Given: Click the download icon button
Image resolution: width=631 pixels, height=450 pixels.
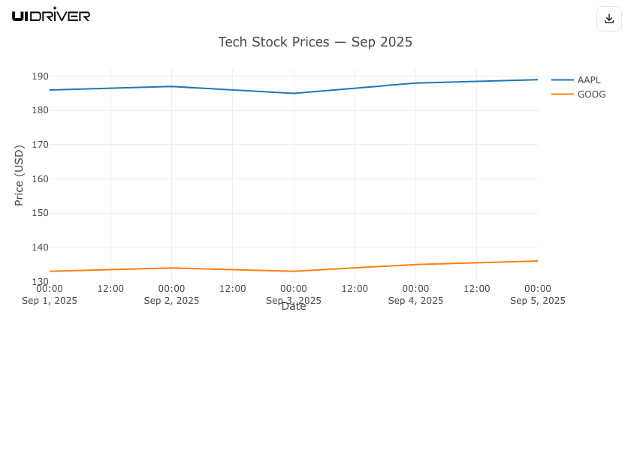Looking at the screenshot, I should pyautogui.click(x=609, y=19).
